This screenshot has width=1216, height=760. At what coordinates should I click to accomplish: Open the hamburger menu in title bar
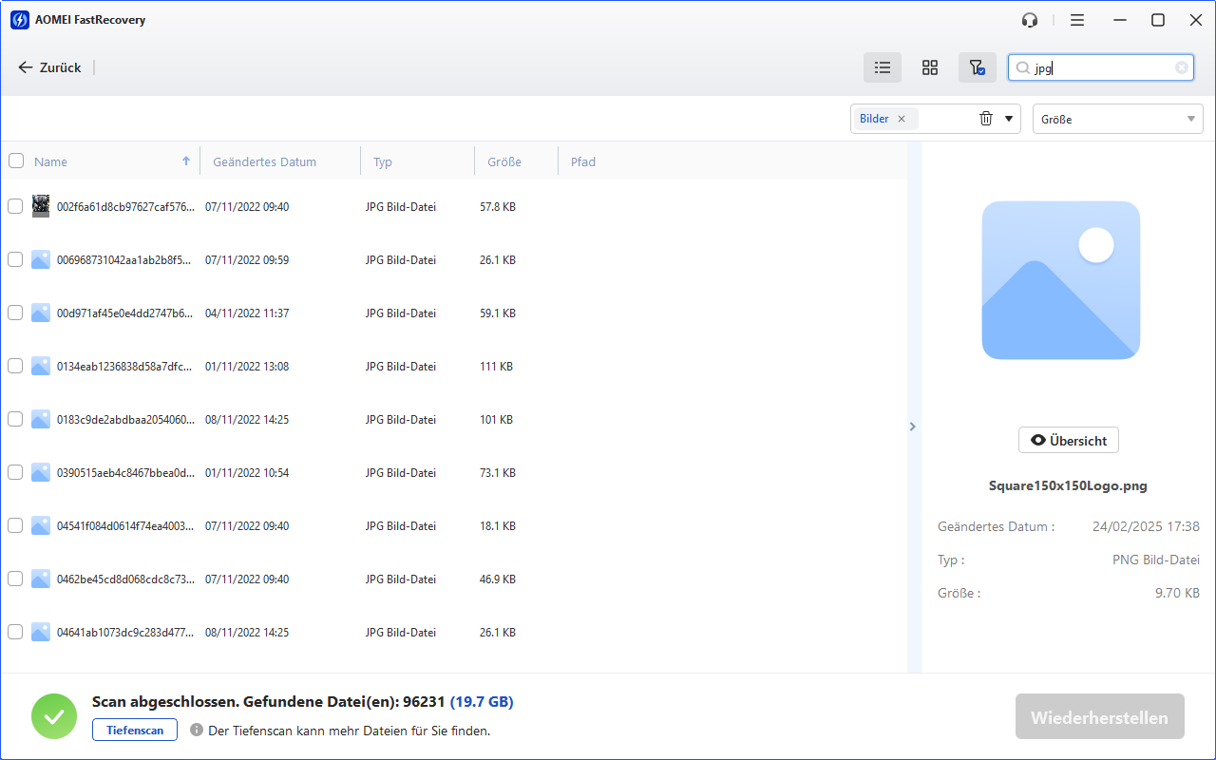pos(1077,20)
